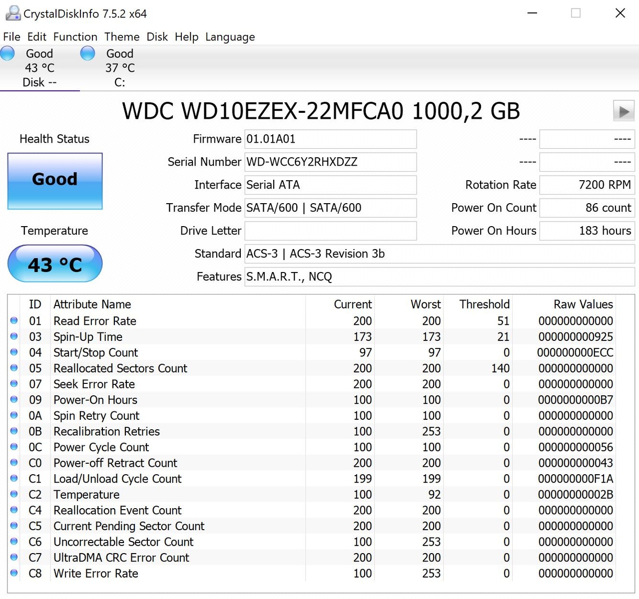The width and height of the screenshot is (639, 599).
Task: Click the Firmware field 01.01A01
Action: pyautogui.click(x=330, y=139)
